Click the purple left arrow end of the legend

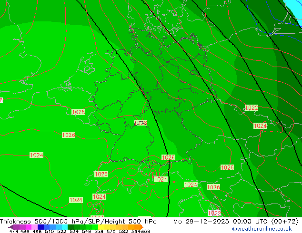[x=10, y=227]
